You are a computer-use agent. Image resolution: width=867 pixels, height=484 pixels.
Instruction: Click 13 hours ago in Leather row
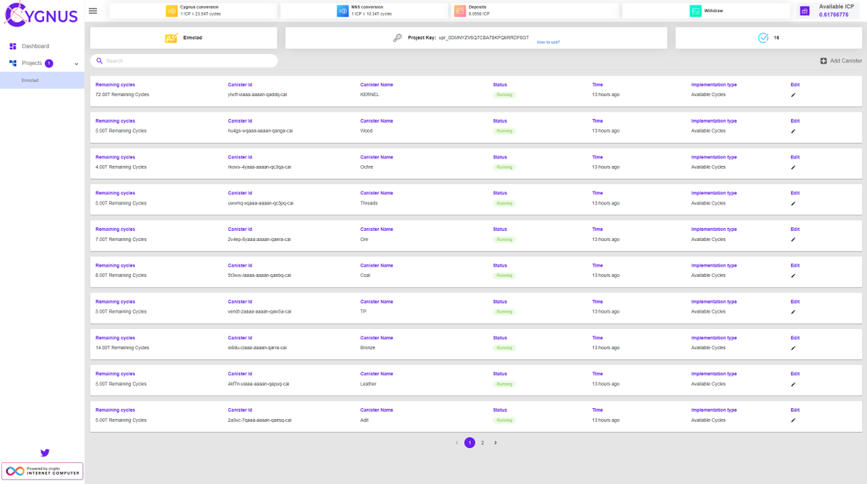pos(605,384)
